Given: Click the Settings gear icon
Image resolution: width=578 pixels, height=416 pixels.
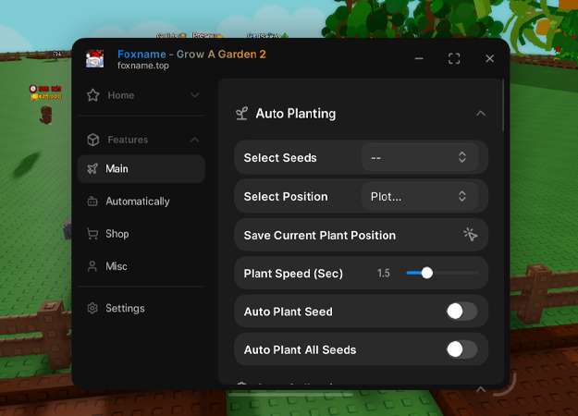Looking at the screenshot, I should [92, 308].
